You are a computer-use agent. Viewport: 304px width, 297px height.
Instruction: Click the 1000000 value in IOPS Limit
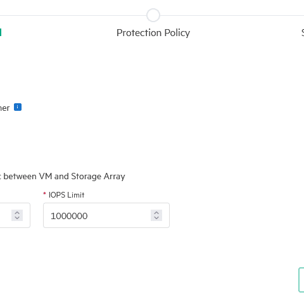[69, 216]
